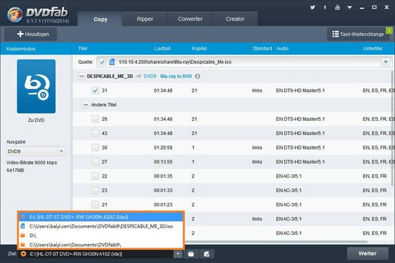This screenshot has height=263, width=395.
Task: Toggle the source checkbox next to Quelle
Action: click(102, 62)
